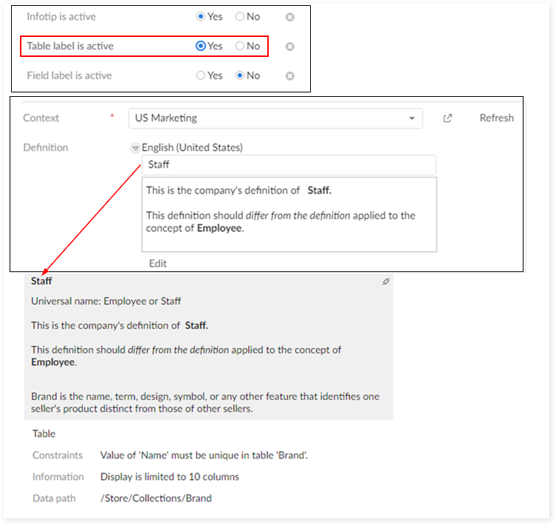Clear the 'Field label is active' value icon
The image size is (556, 525).
[289, 76]
